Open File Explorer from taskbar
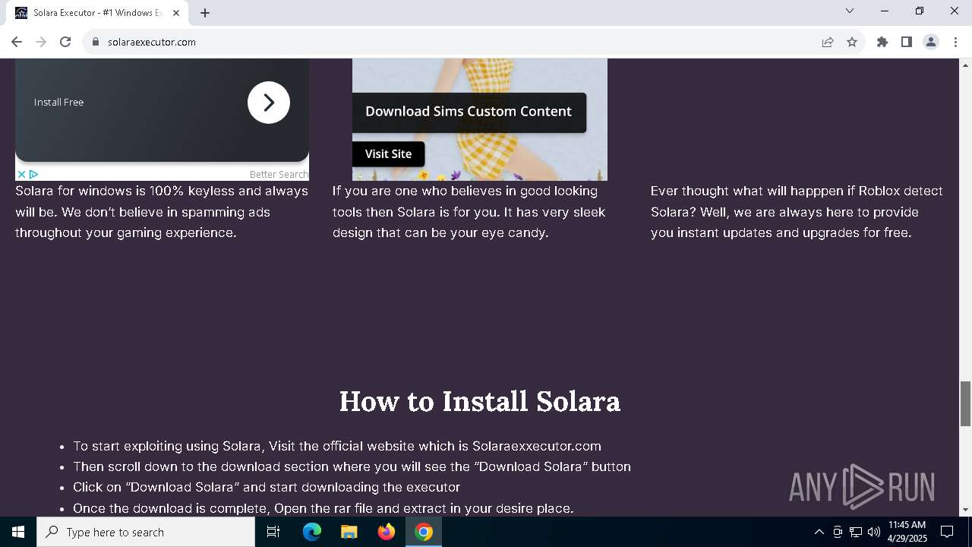The height and width of the screenshot is (547, 972). 349,532
